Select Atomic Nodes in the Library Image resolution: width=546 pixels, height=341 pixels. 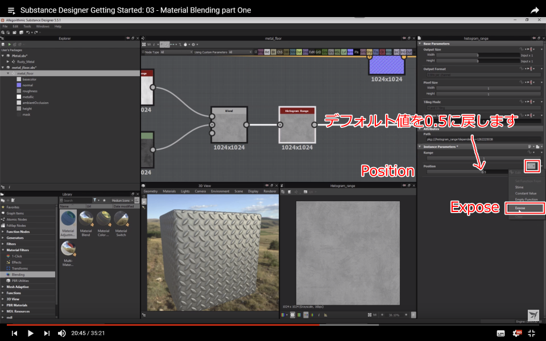(x=16, y=219)
